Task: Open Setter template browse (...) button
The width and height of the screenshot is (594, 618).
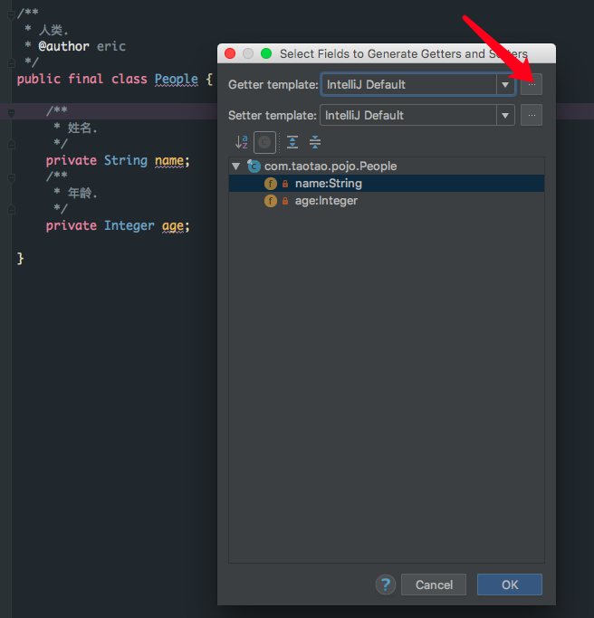Action: tap(532, 115)
